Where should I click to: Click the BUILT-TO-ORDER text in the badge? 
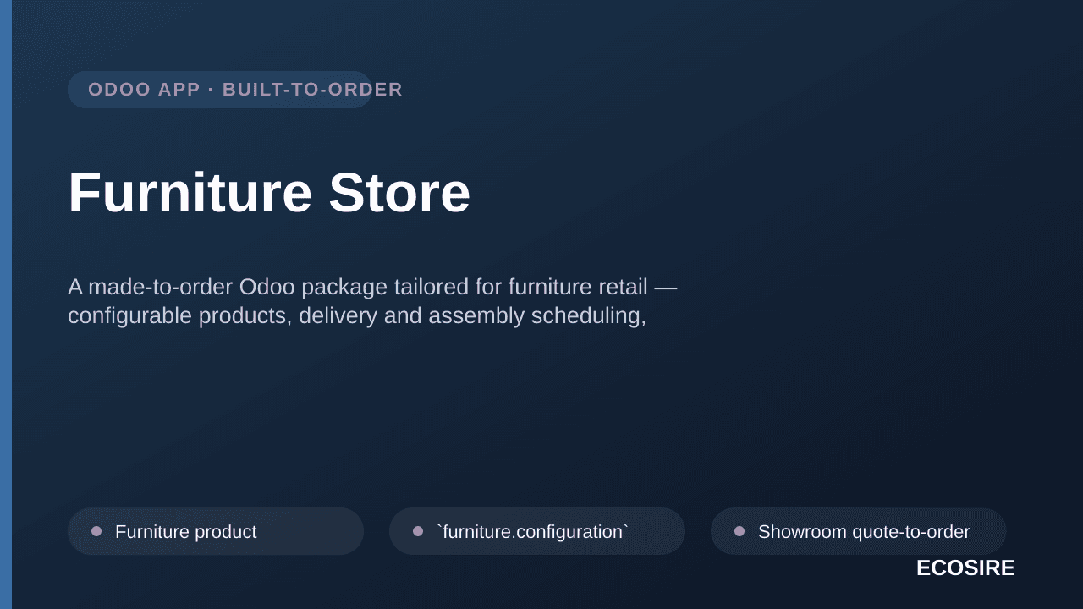pyautogui.click(x=312, y=90)
